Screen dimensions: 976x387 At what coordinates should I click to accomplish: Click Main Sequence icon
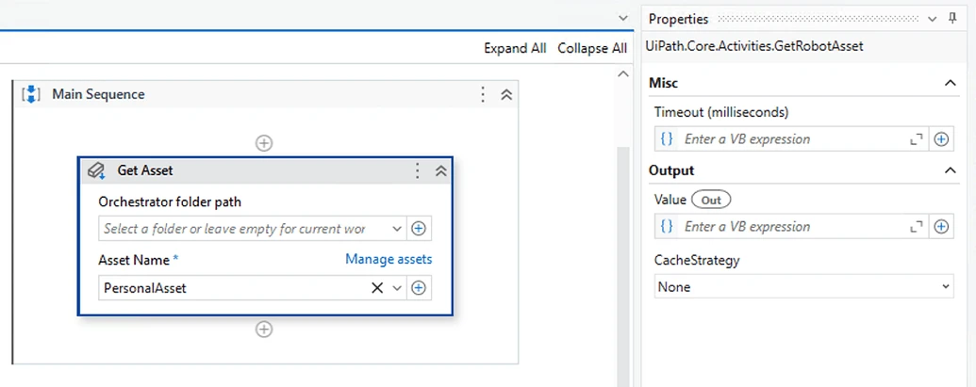pyautogui.click(x=31, y=94)
